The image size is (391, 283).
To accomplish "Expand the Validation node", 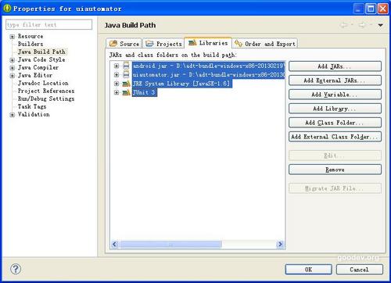I will 12,115.
